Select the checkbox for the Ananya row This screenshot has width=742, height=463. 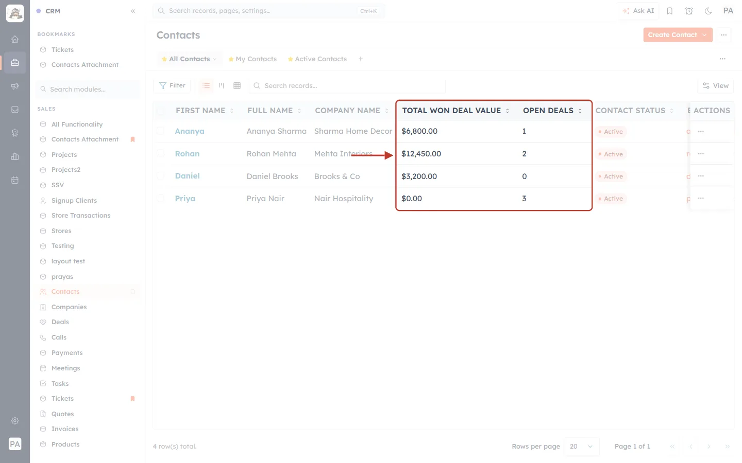[161, 131]
